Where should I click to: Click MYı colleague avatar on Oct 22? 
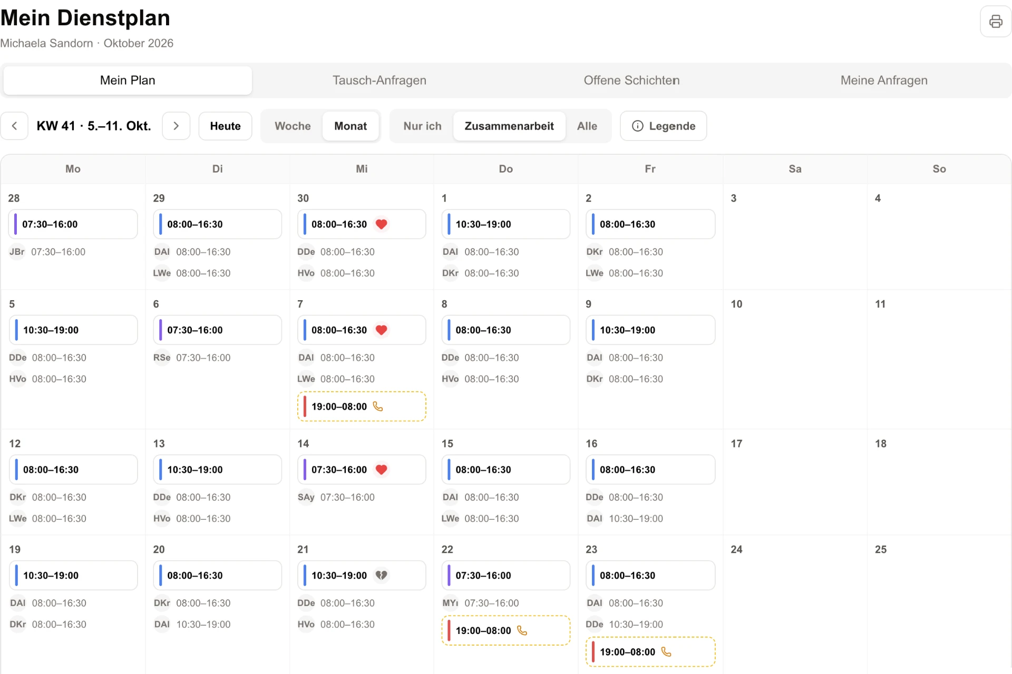tap(450, 603)
